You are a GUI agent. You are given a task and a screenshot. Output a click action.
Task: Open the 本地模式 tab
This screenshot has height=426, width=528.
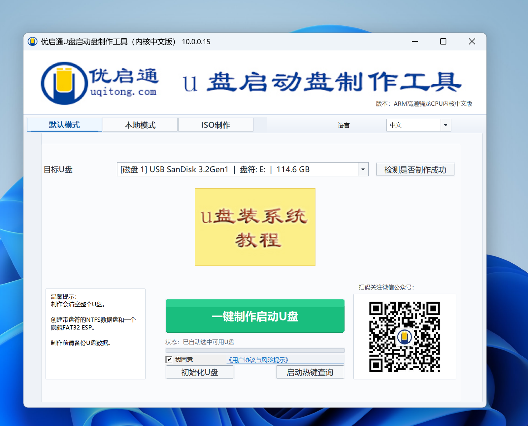point(140,125)
